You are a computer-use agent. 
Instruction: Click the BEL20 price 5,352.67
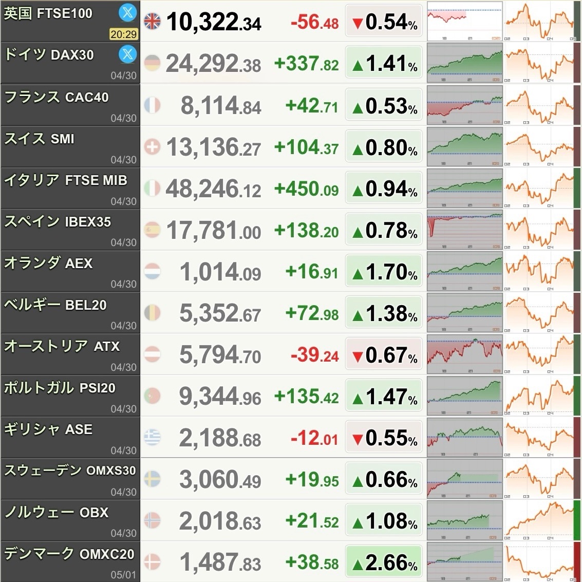point(220,313)
